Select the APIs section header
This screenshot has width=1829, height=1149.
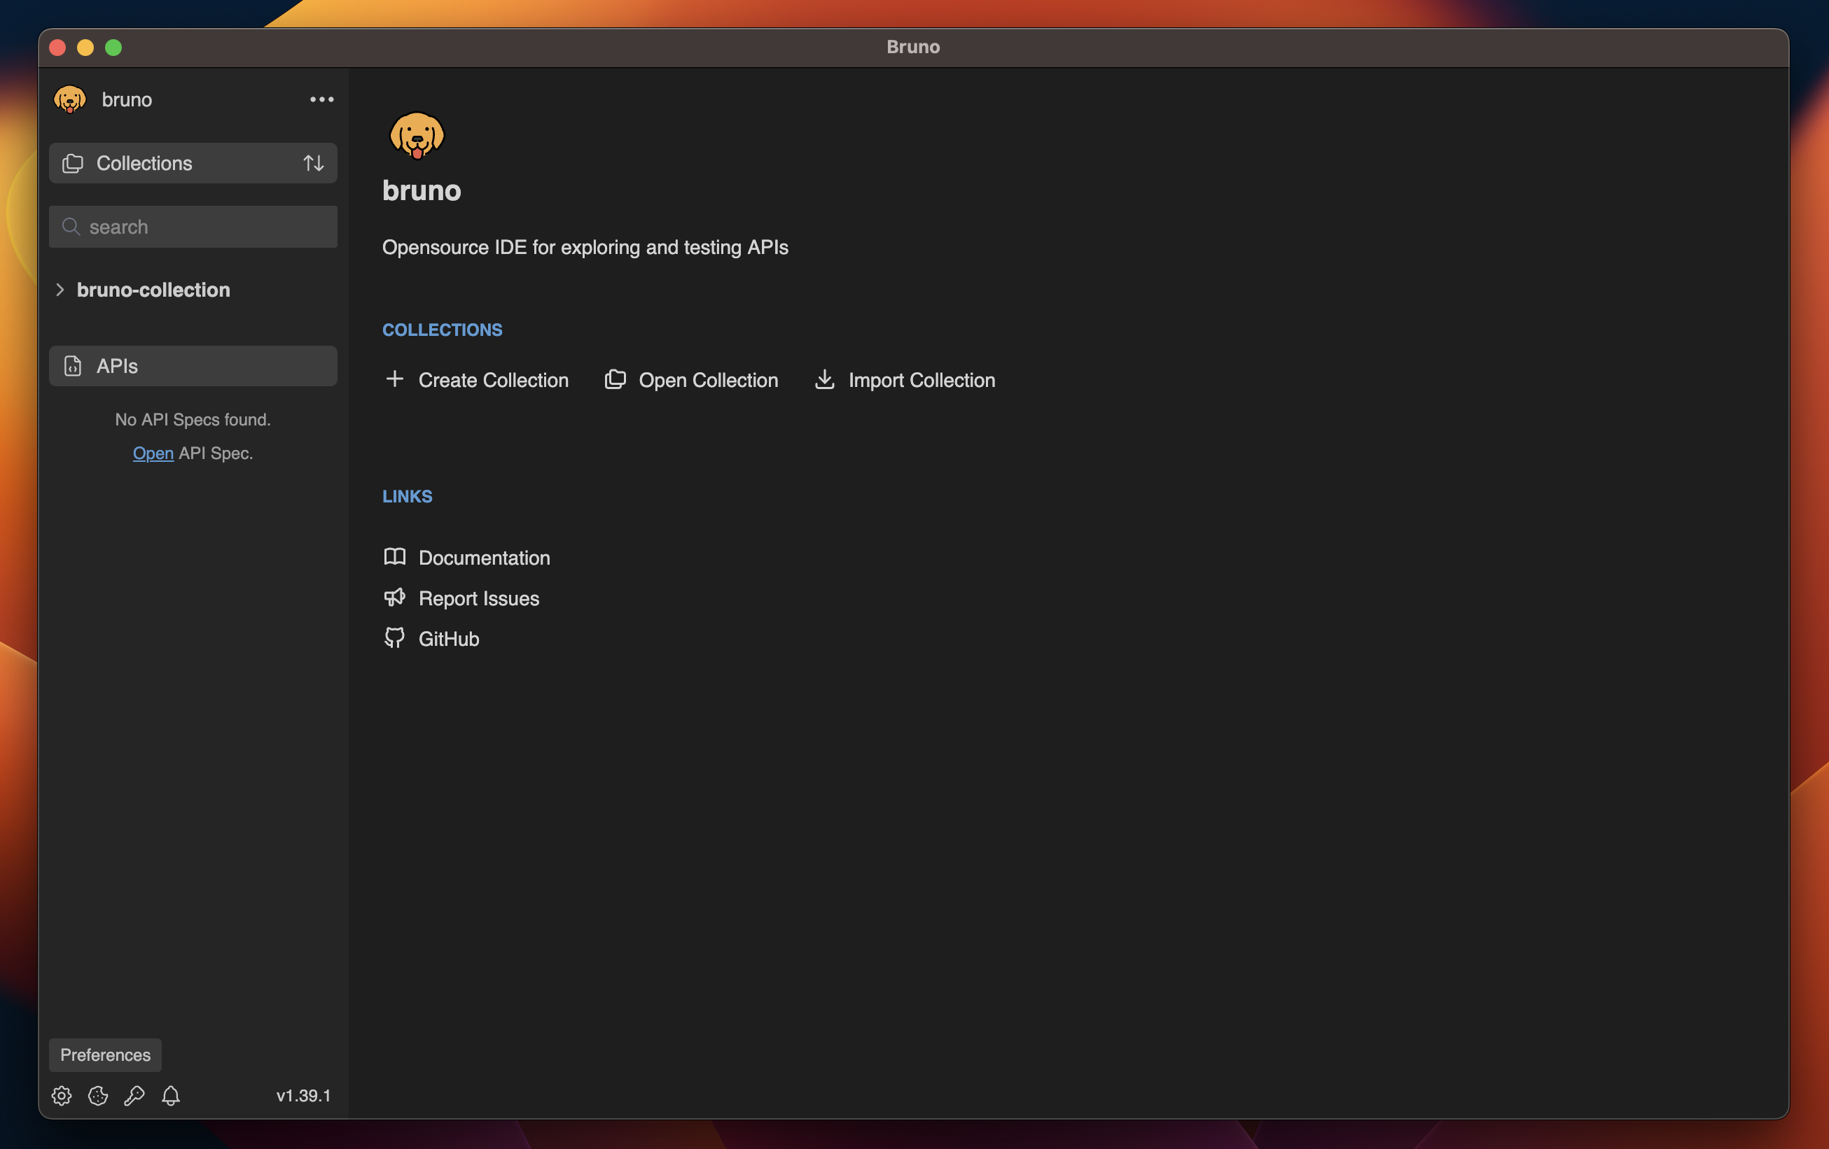(117, 366)
